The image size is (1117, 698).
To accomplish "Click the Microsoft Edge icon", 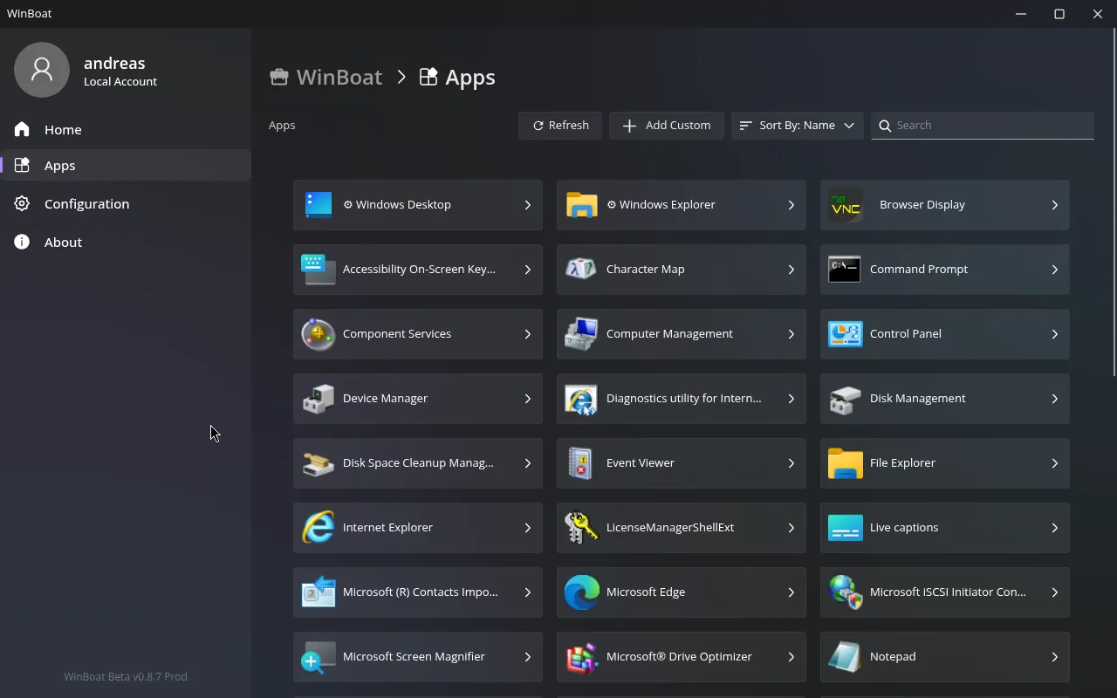I will tap(581, 592).
